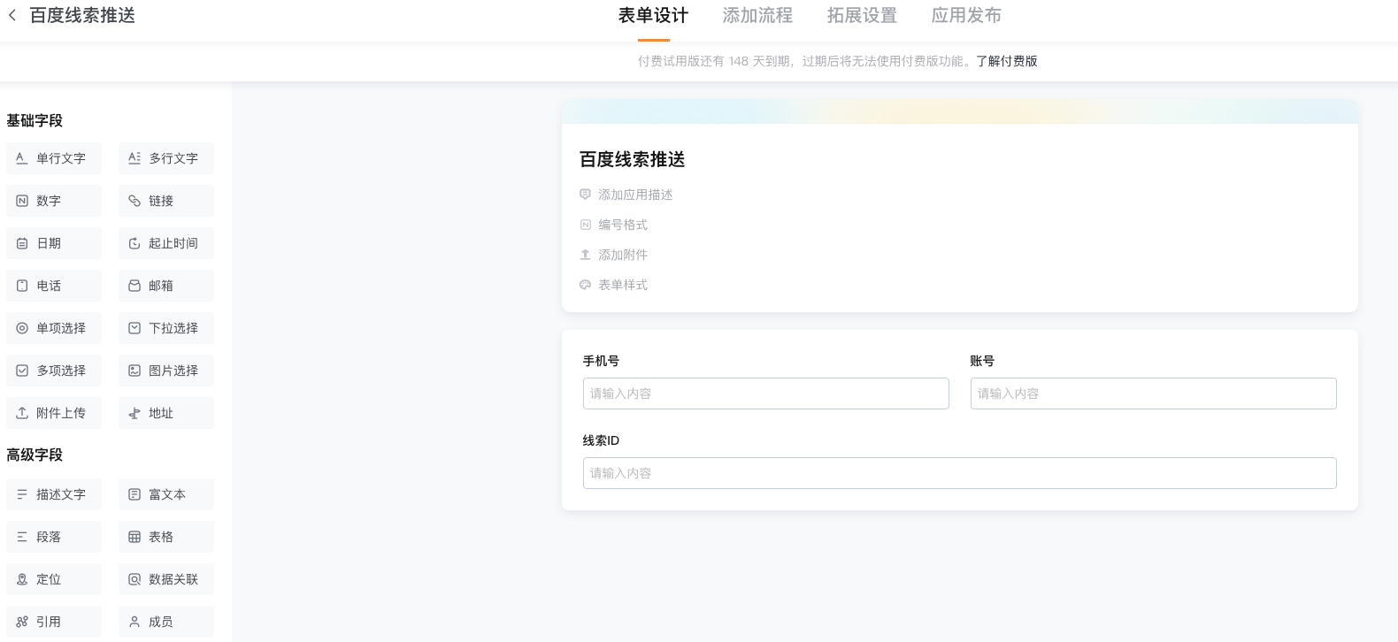This screenshot has height=642, width=1398.
Task: Go to the 应用发布 tab
Action: tap(966, 16)
